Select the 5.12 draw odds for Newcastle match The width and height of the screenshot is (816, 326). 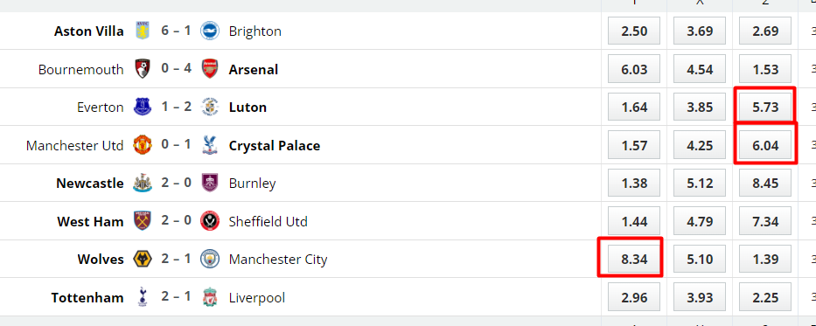(700, 183)
